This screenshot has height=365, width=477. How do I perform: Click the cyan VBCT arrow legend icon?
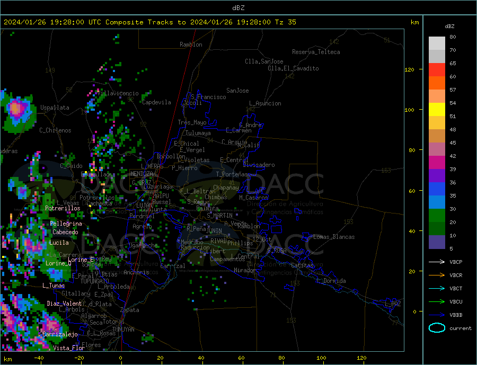click(437, 288)
